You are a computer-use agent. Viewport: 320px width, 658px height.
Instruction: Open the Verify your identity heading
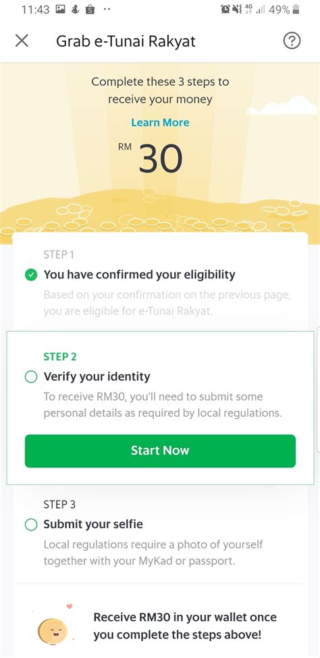97,376
